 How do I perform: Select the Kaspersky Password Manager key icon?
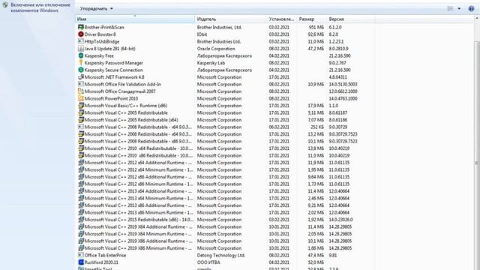pos(81,63)
